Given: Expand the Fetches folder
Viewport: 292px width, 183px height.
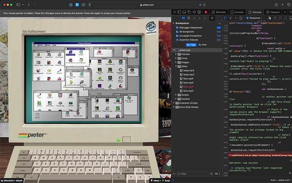Looking at the screenshot, I should click(x=176, y=54).
